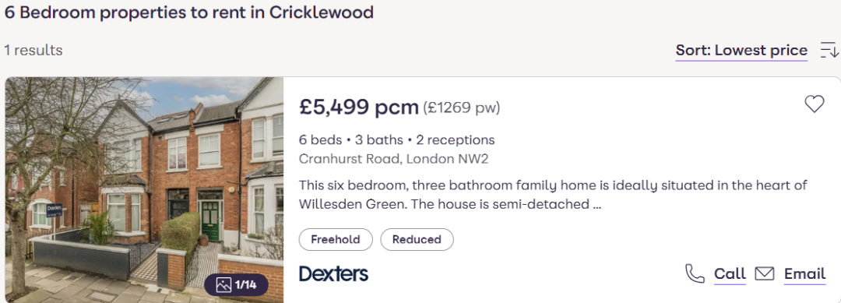The width and height of the screenshot is (841, 303).
Task: Click the 1 results count text
Action: click(x=33, y=51)
